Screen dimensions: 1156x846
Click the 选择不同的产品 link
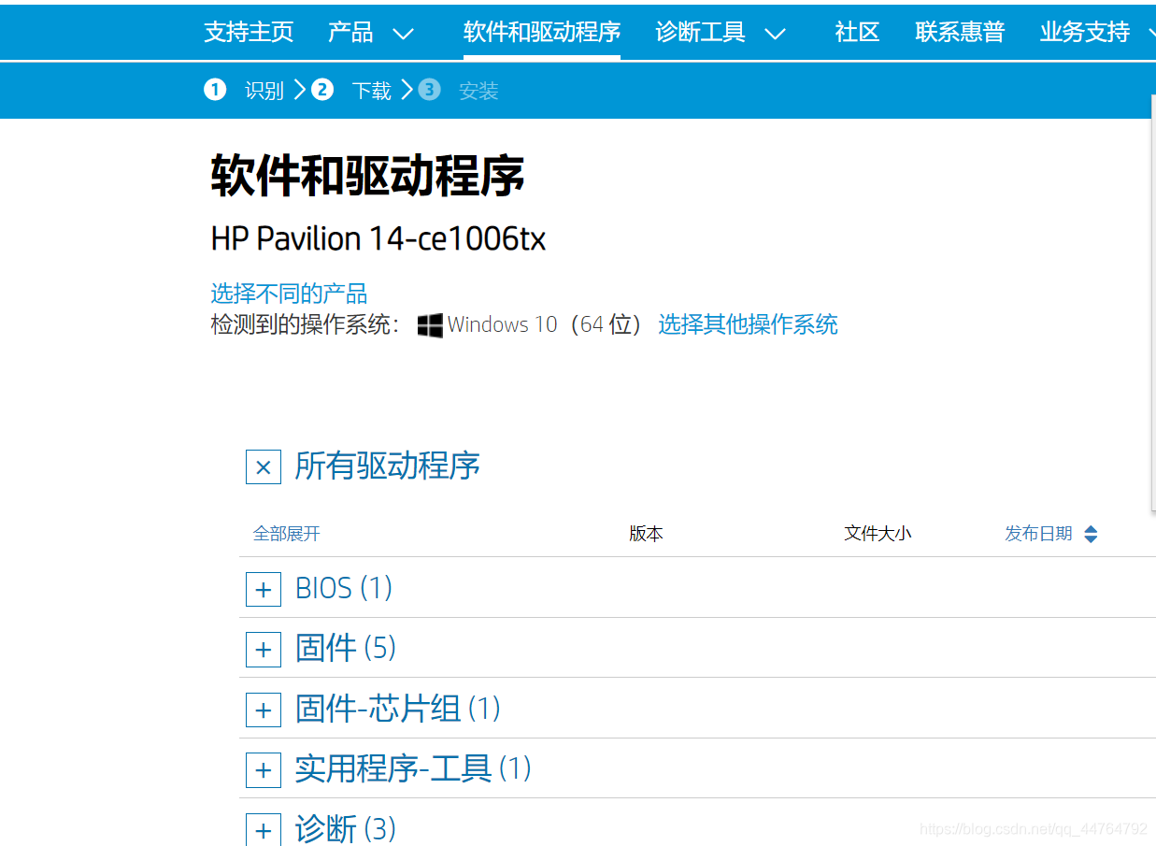click(x=289, y=294)
